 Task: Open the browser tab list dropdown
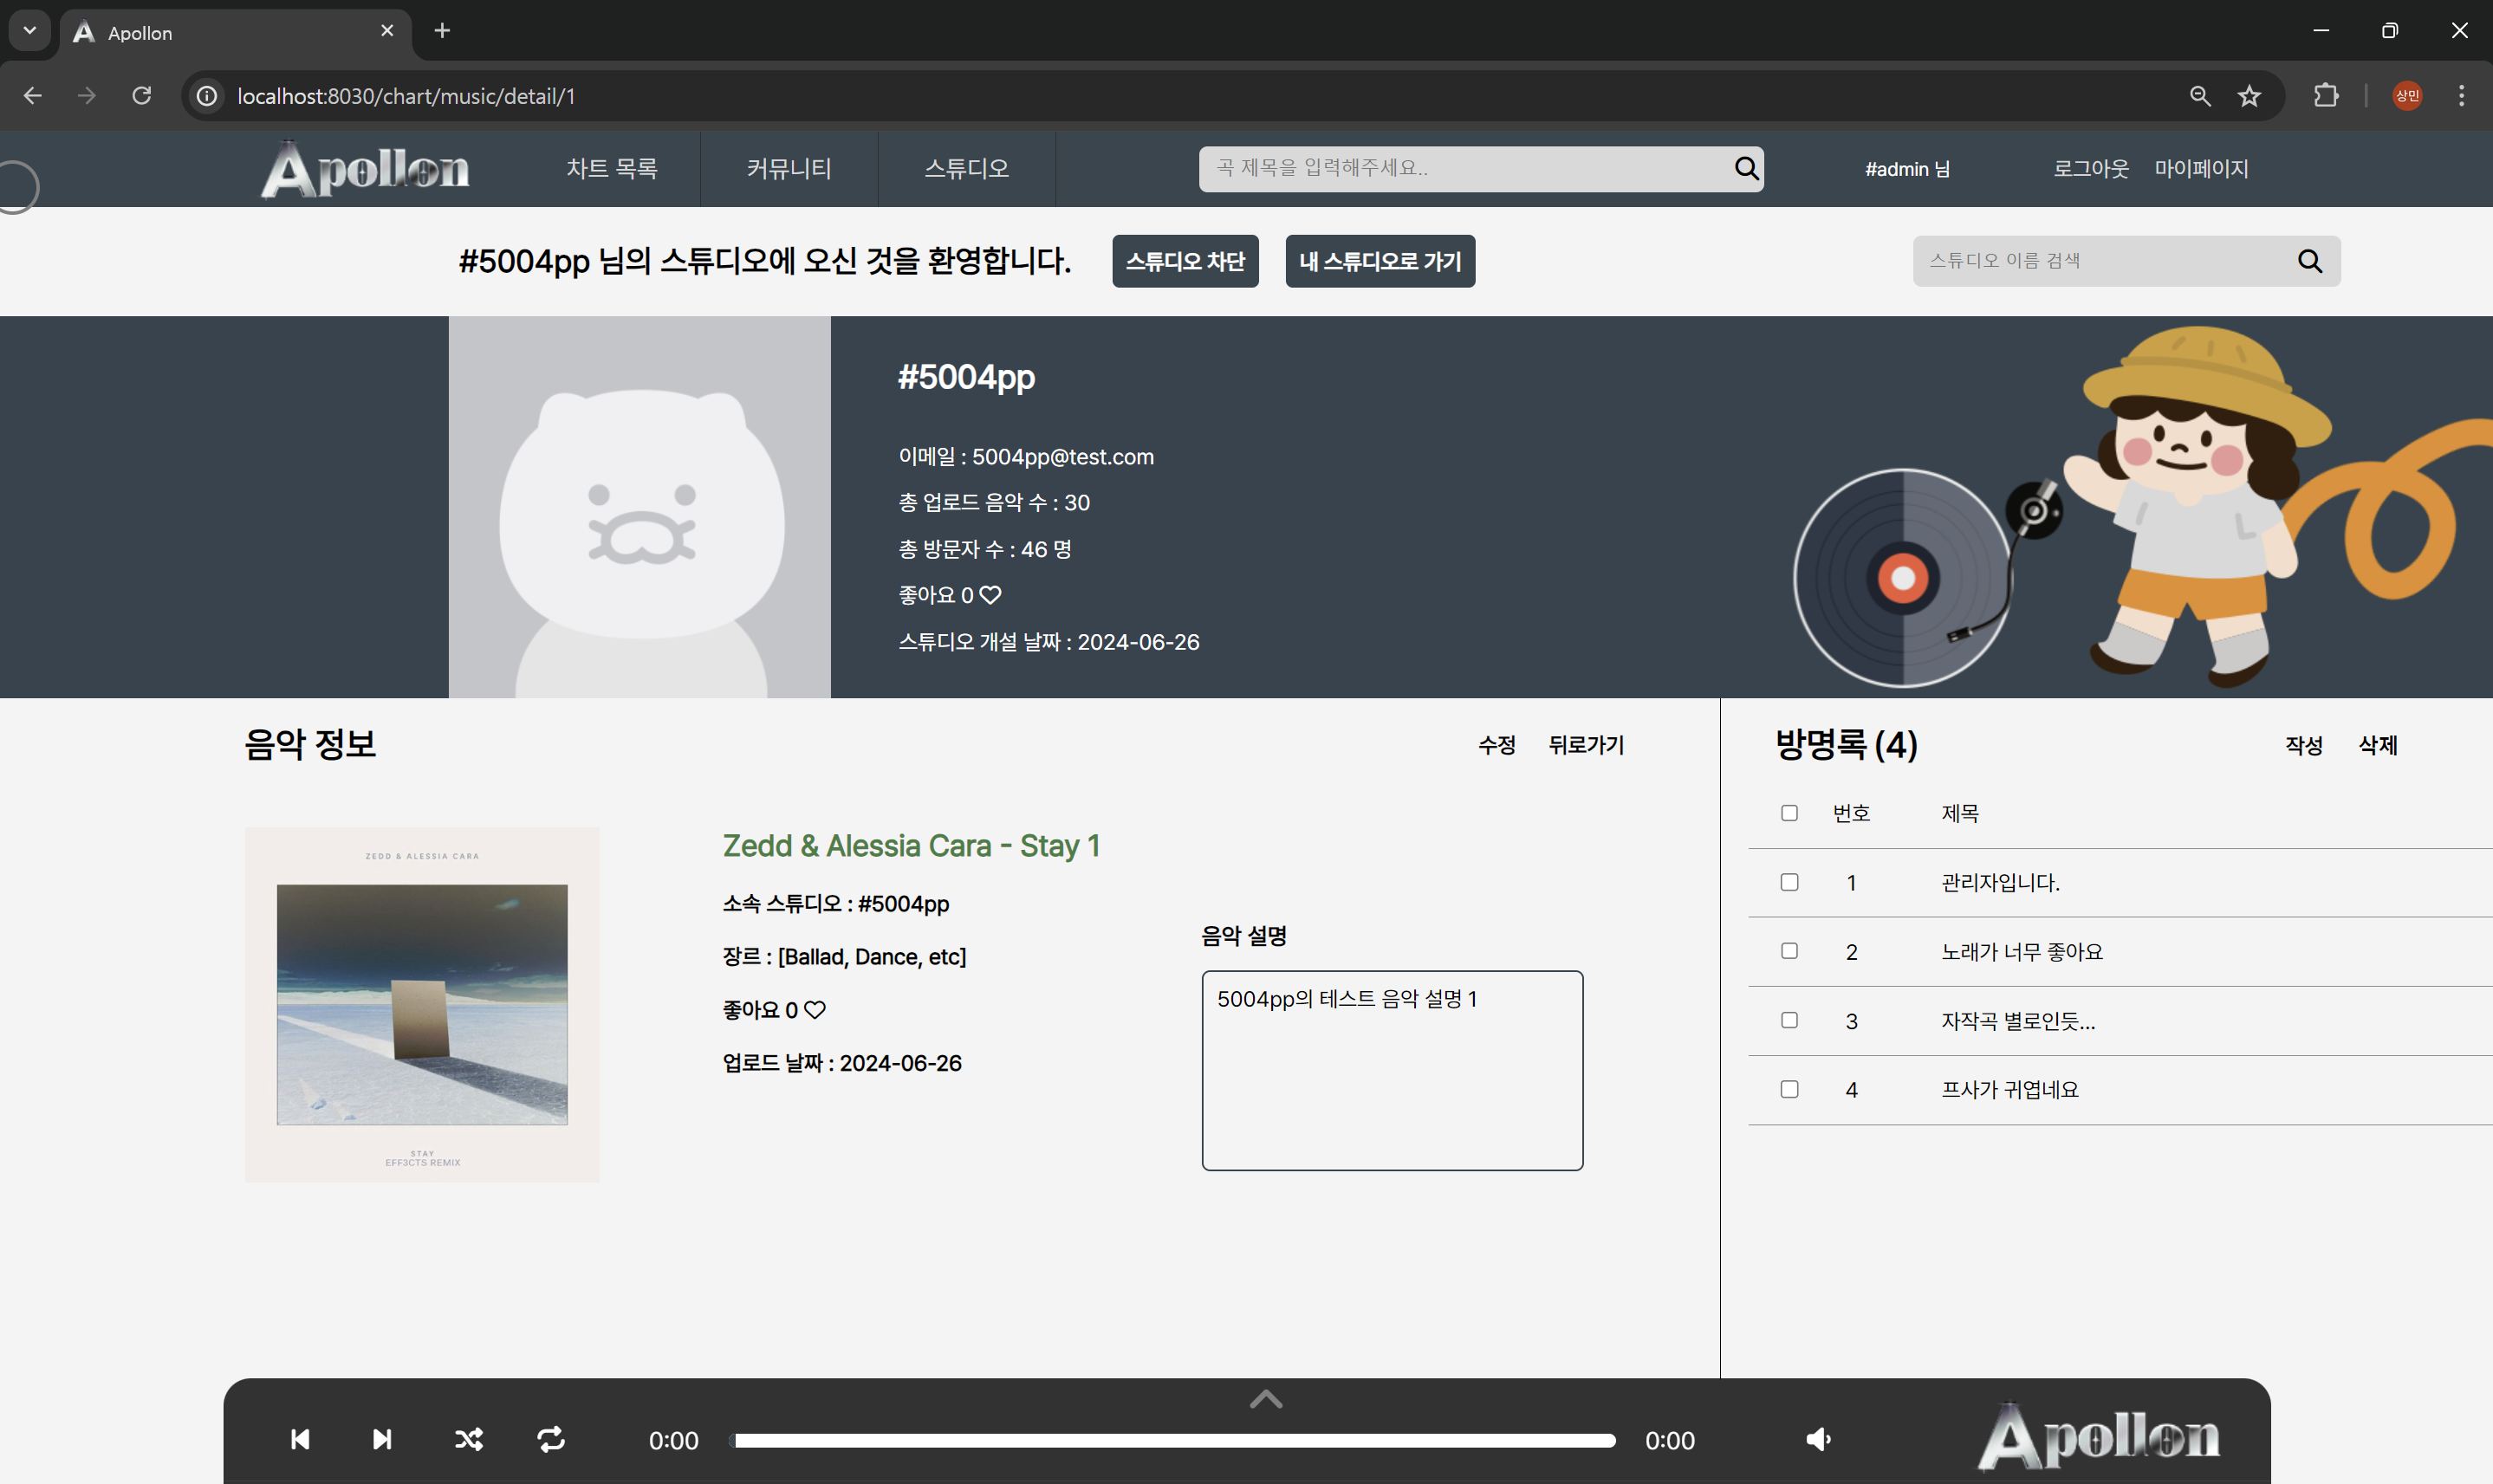30,31
